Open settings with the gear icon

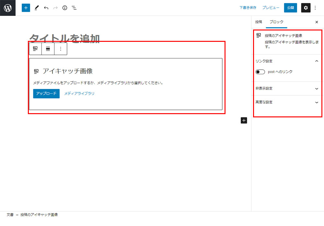click(306, 8)
